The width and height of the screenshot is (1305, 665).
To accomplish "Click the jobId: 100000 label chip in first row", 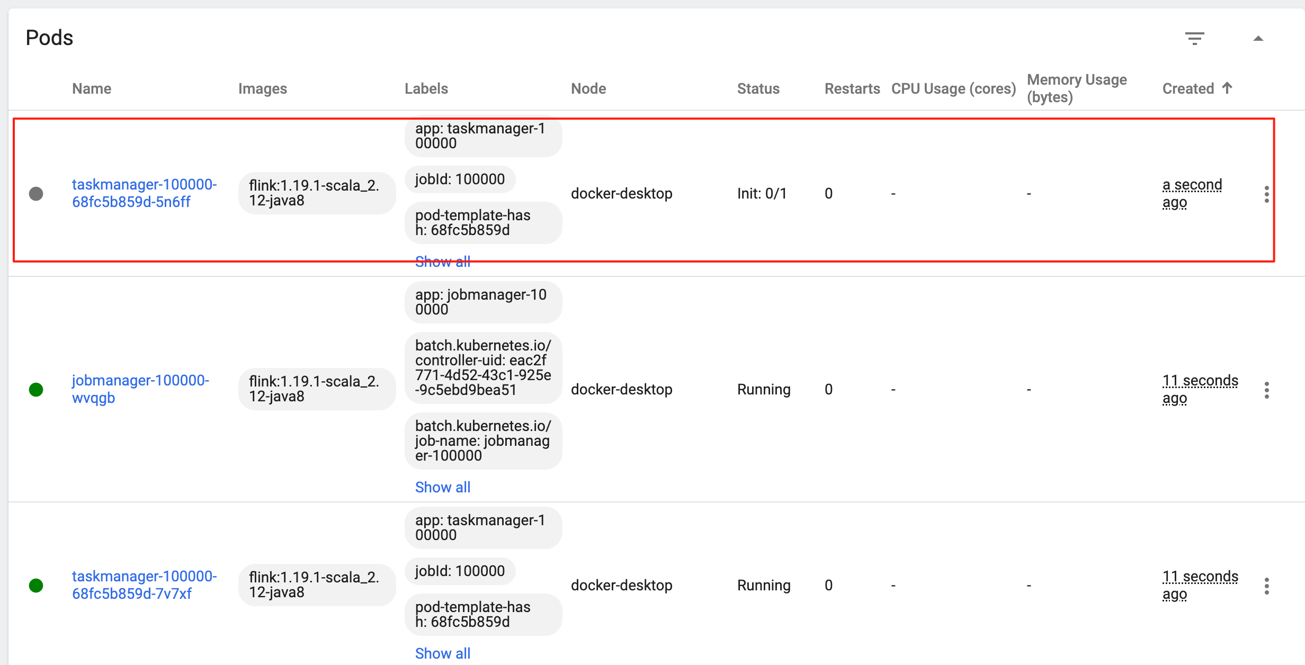I will [x=459, y=179].
